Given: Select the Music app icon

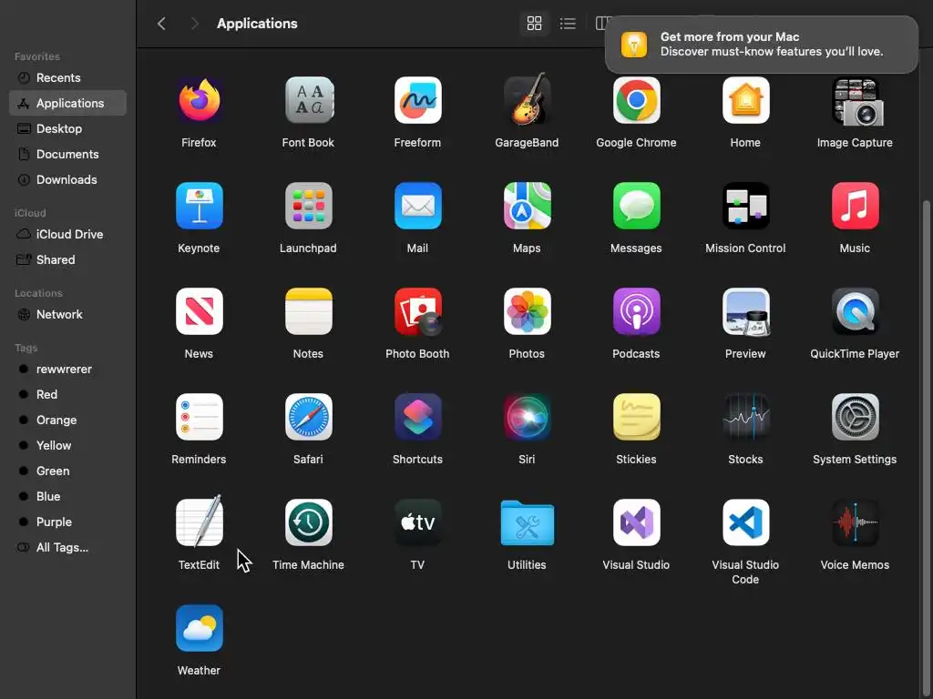Looking at the screenshot, I should [855, 206].
